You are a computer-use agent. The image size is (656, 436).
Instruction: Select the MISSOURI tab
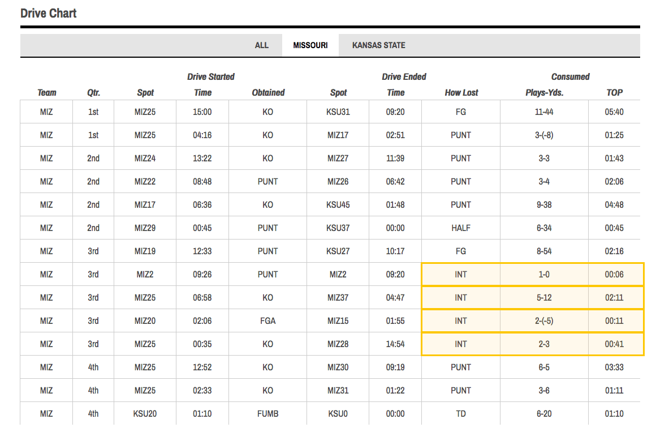point(310,45)
